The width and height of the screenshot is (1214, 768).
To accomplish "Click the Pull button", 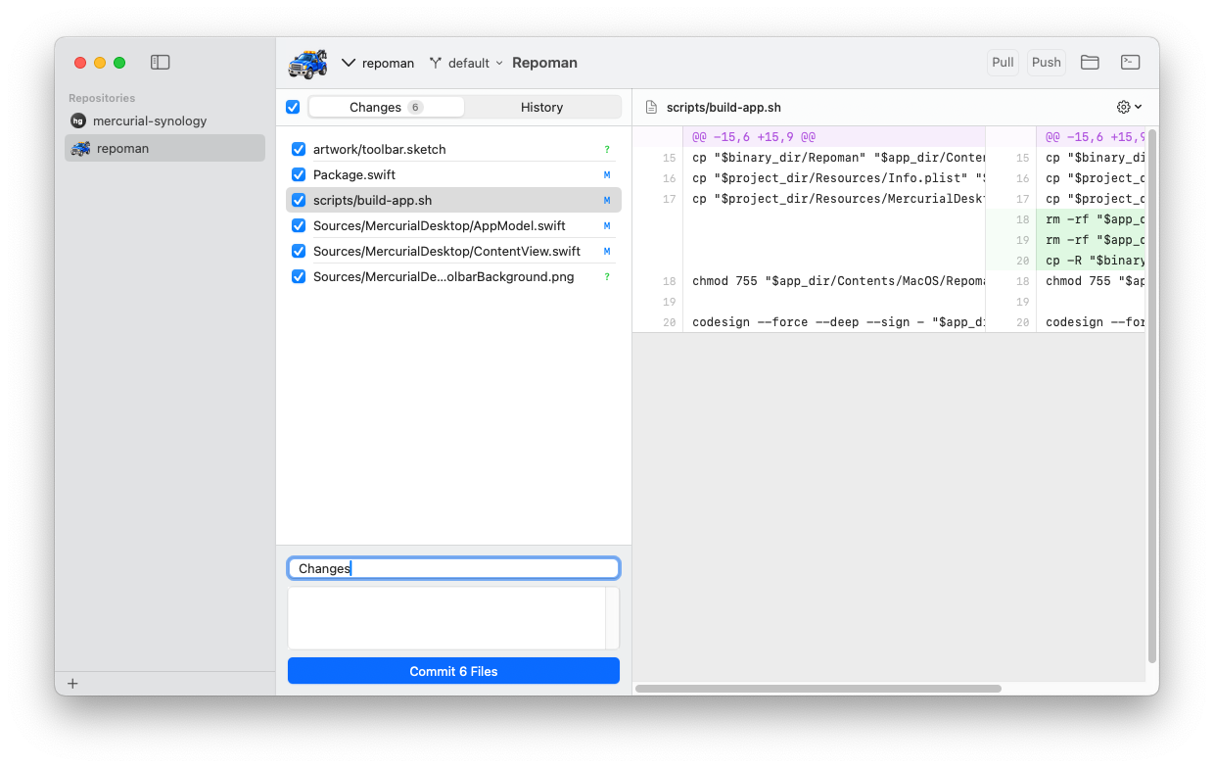I will [x=1003, y=63].
